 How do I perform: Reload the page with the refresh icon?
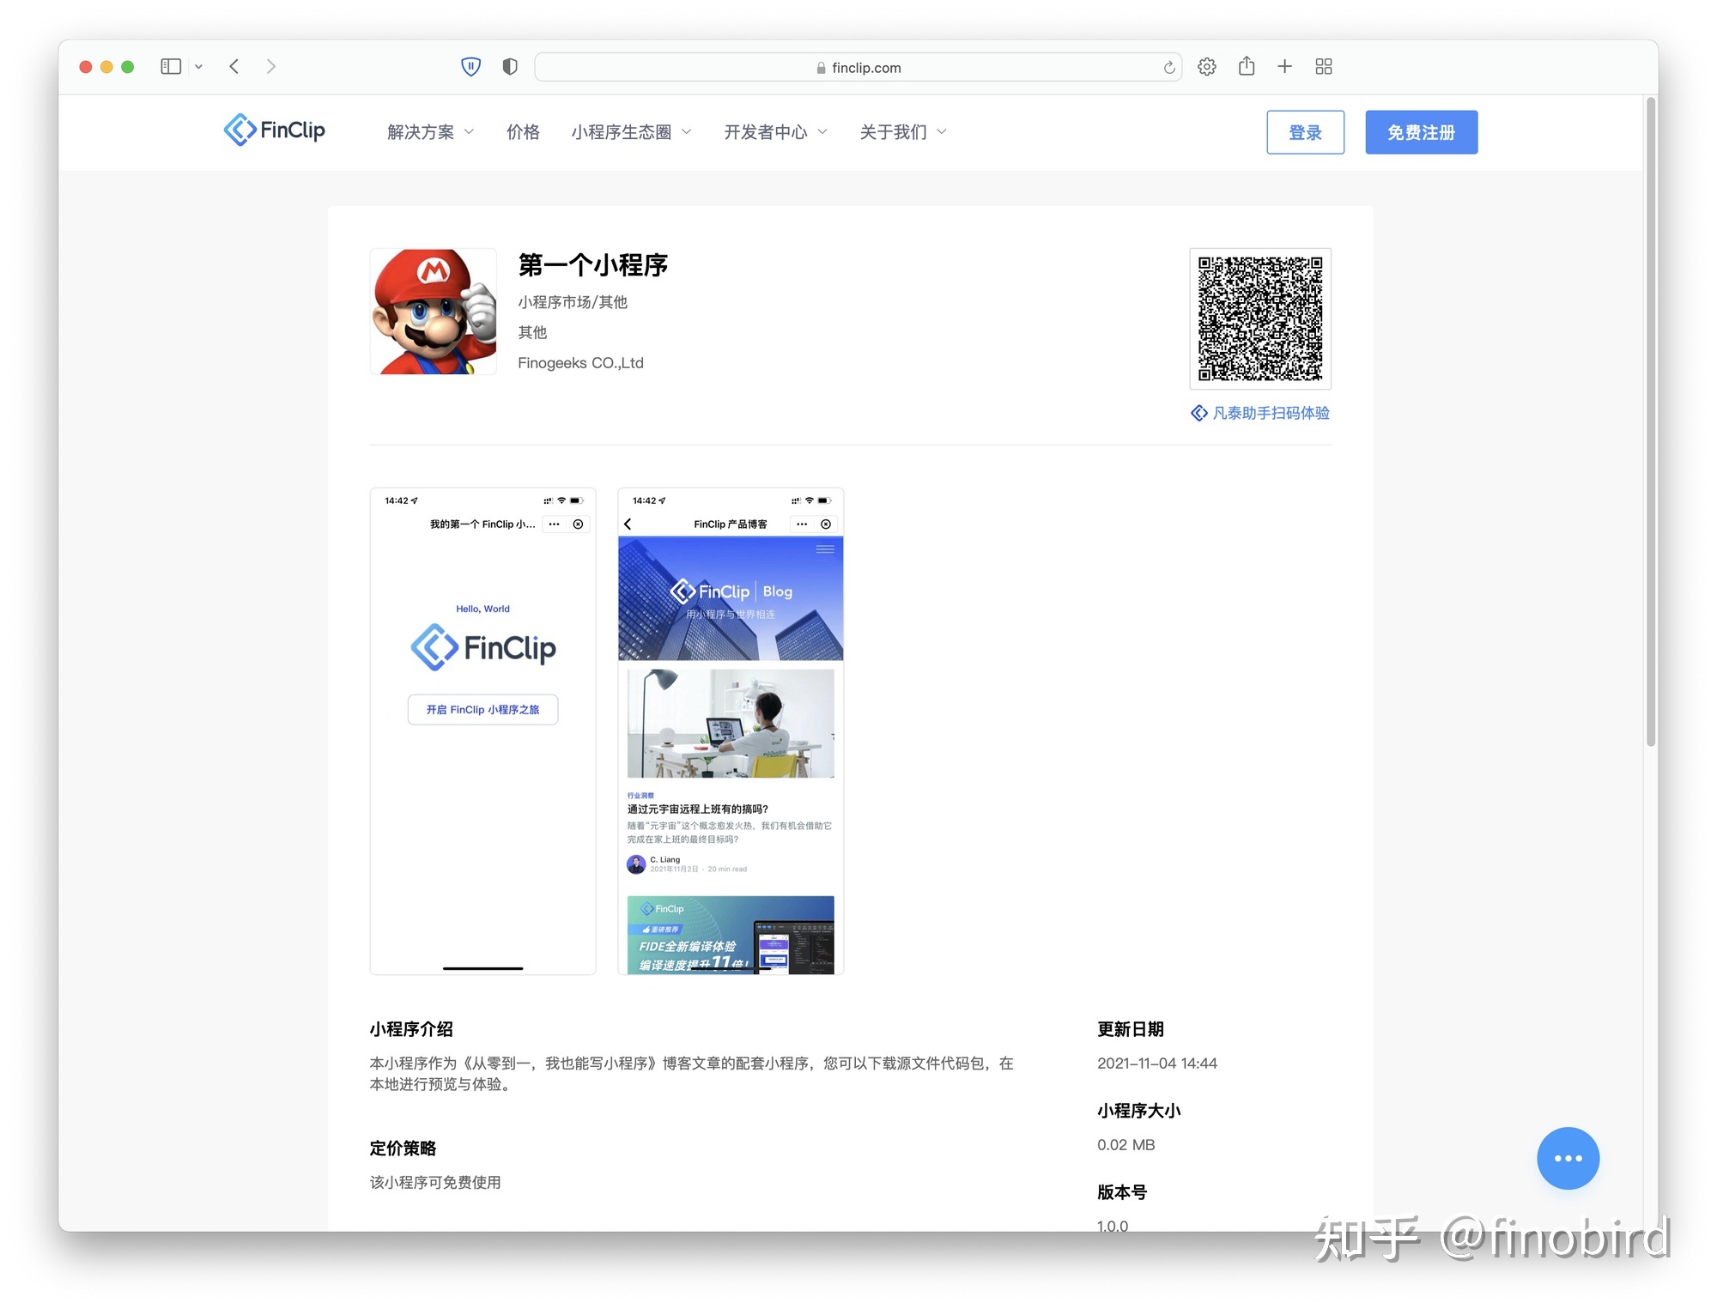1168,67
